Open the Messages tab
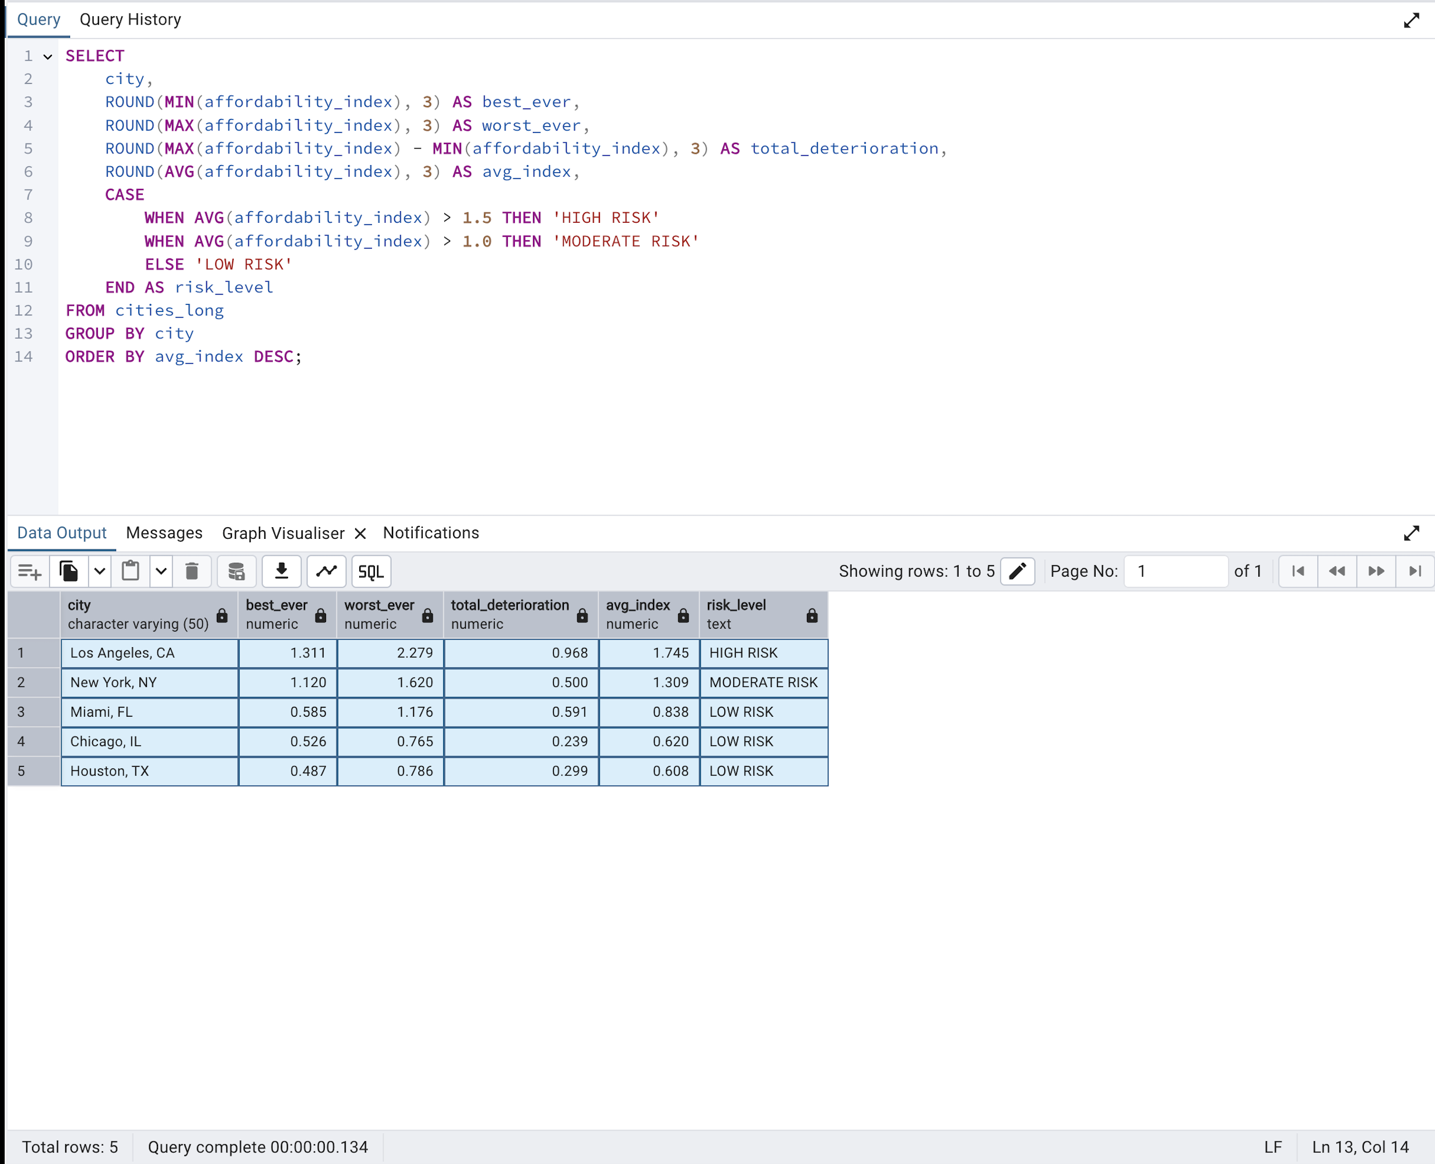Image resolution: width=1435 pixels, height=1164 pixels. click(164, 533)
